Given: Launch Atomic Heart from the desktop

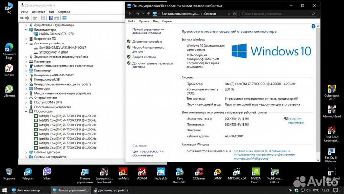Looking at the screenshot, I should [x=332, y=112].
